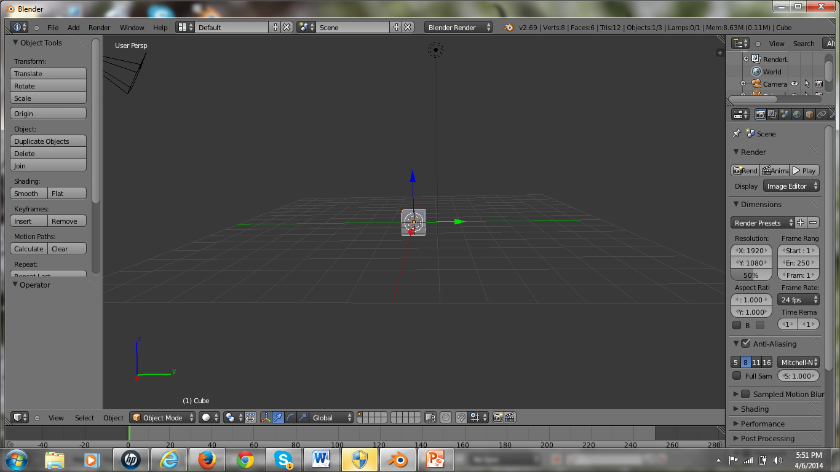
Task: Enable the scale manipulator in viewport header
Action: tap(303, 417)
